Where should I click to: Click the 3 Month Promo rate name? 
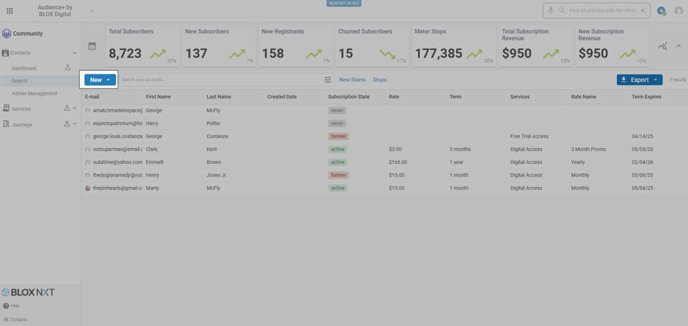click(x=589, y=149)
